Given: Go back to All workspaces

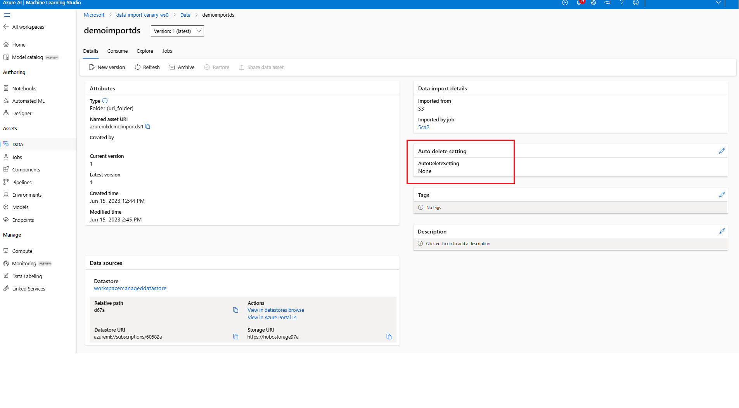Looking at the screenshot, I should point(24,27).
